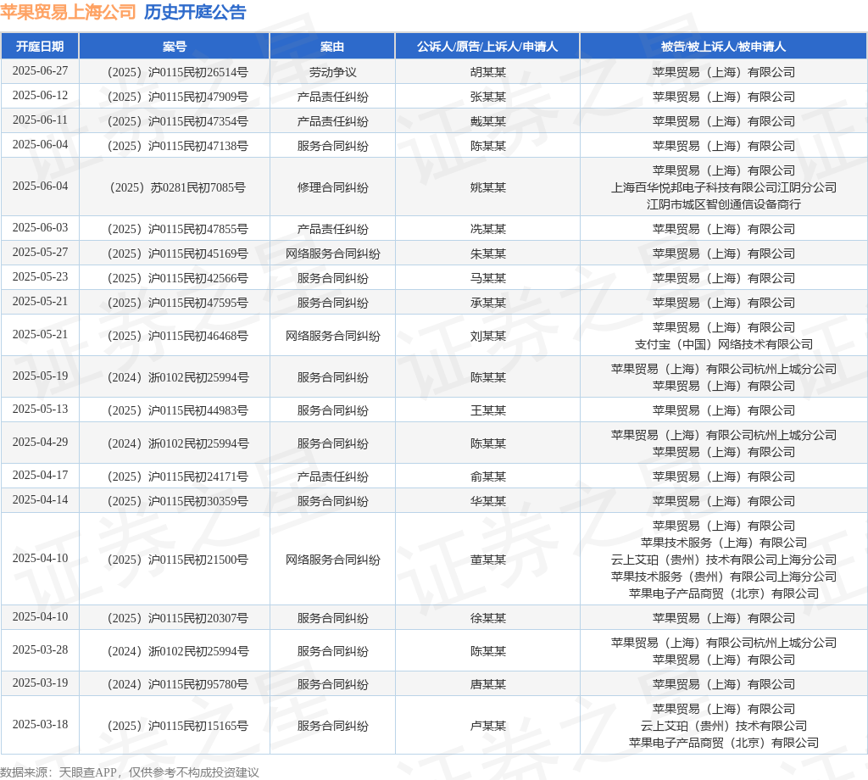Click the date 2025-04-17
The width and height of the screenshot is (868, 780).
(40, 475)
